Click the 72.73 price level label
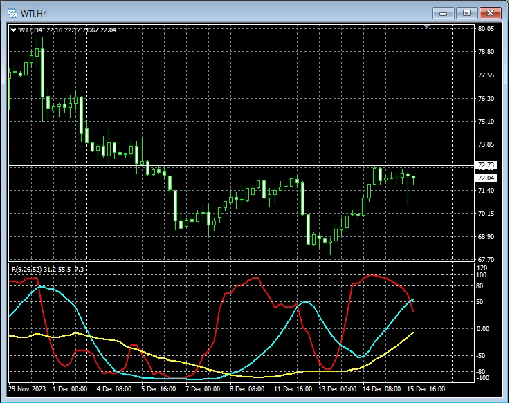The image size is (510, 403). coord(485,166)
